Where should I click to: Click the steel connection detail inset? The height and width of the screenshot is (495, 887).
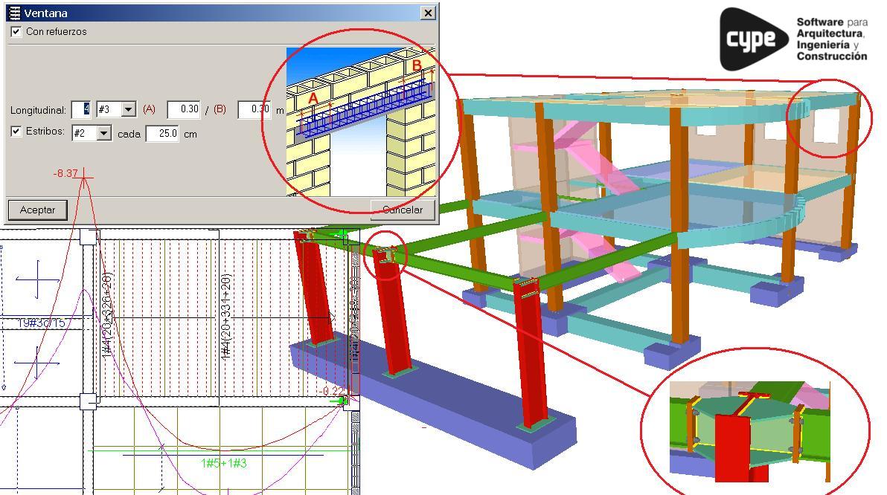point(750,431)
